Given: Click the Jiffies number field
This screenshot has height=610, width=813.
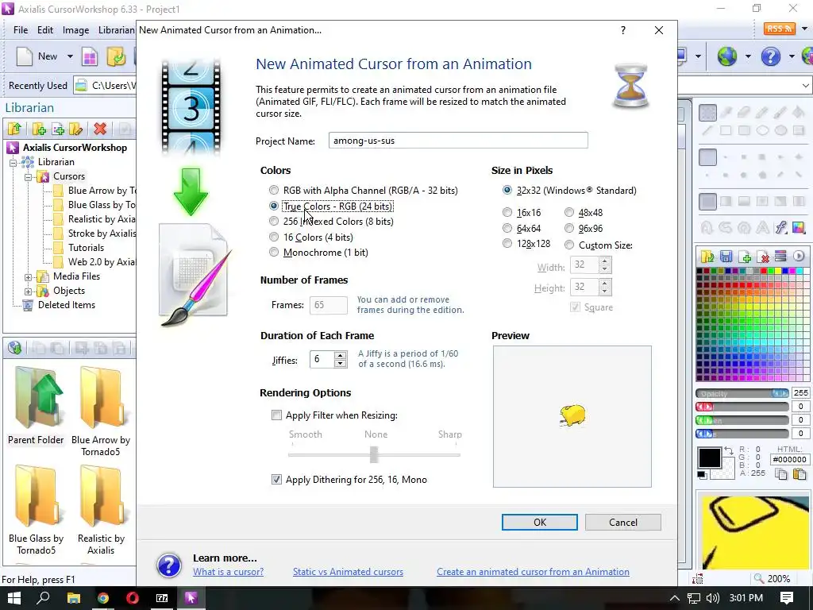Looking at the screenshot, I should coord(322,360).
